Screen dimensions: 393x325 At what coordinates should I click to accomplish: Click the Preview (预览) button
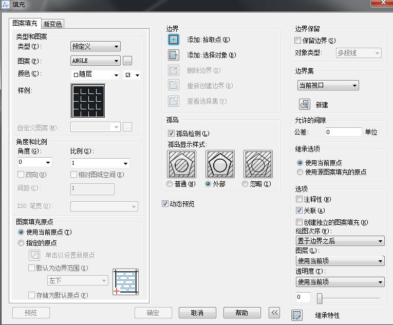31,313
